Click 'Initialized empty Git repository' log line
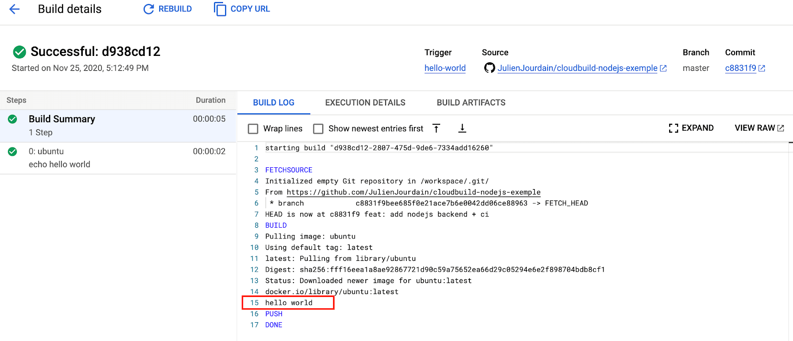This screenshot has width=793, height=341. coord(377,181)
